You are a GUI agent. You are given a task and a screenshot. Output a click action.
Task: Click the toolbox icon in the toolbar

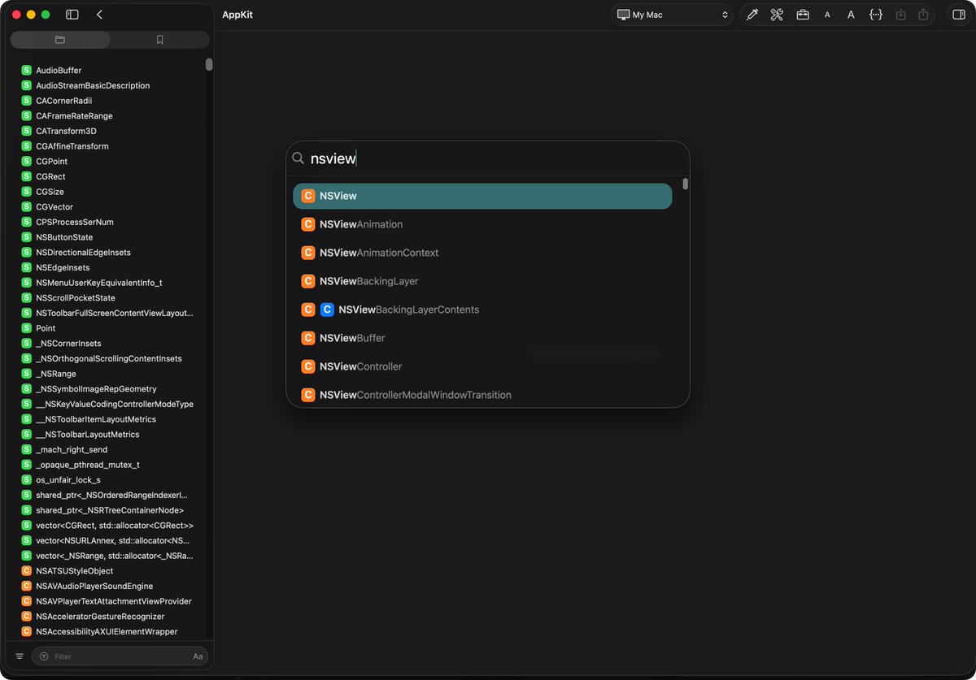click(x=803, y=15)
